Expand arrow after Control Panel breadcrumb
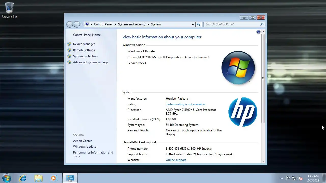Image resolution: width=326 pixels, height=183 pixels. pyautogui.click(x=115, y=24)
